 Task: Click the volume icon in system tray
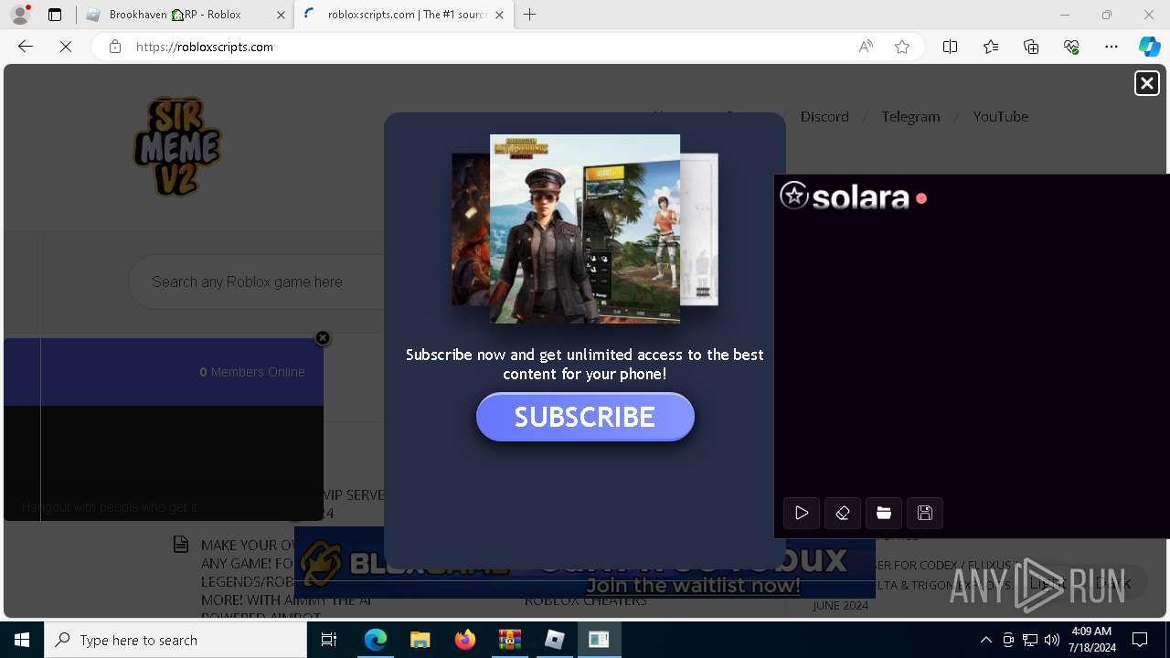[x=1052, y=640]
